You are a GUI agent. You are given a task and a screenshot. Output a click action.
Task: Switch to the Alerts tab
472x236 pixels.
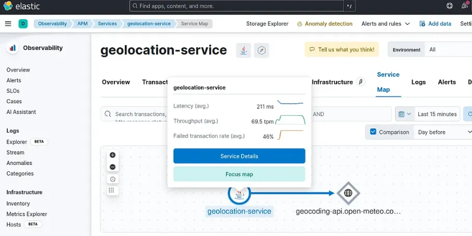[447, 82]
